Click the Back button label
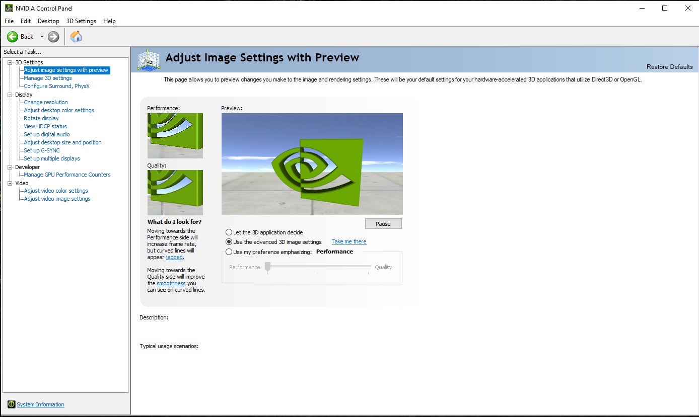This screenshot has width=699, height=417. (x=27, y=37)
